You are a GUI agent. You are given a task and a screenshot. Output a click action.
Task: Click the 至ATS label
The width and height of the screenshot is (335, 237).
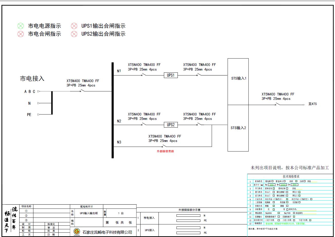313,104
